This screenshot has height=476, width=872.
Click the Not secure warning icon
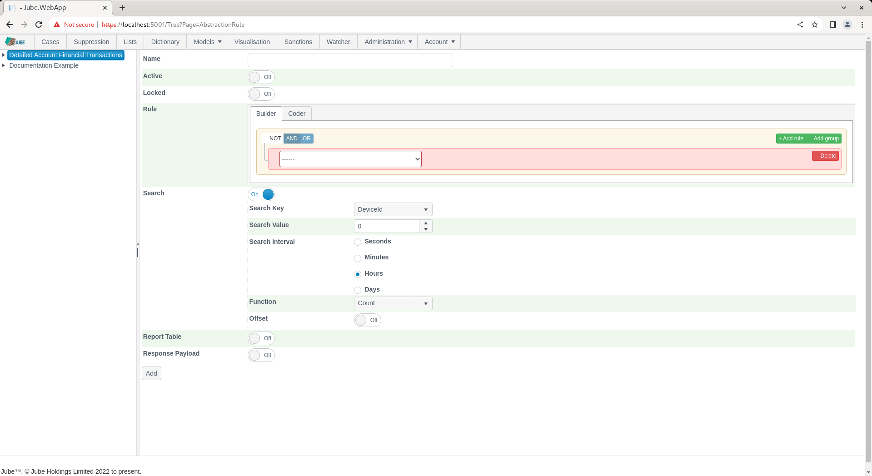pyautogui.click(x=57, y=25)
